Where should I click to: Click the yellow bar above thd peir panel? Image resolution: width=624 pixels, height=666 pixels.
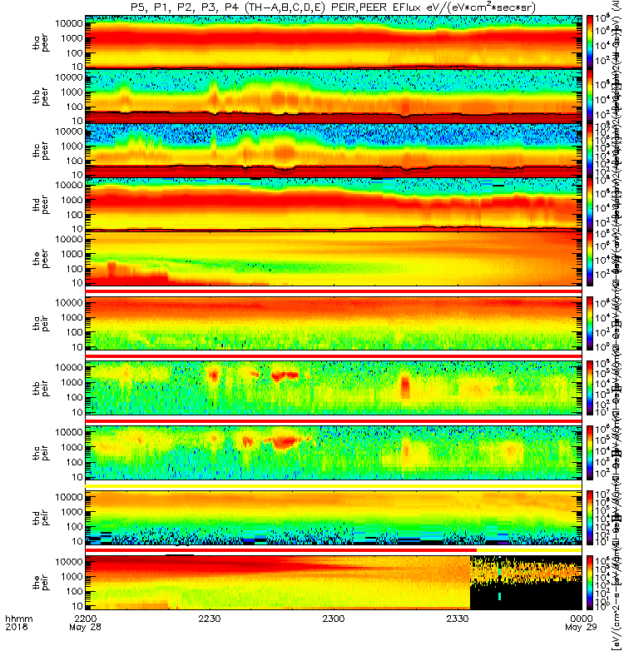[x=334, y=485]
